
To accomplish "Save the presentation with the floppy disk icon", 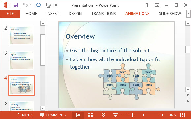I will click(16, 5).
